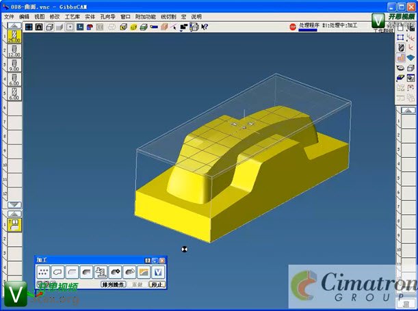Select the shaded pocket roughing process icon
The image size is (418, 311).
click(86, 272)
